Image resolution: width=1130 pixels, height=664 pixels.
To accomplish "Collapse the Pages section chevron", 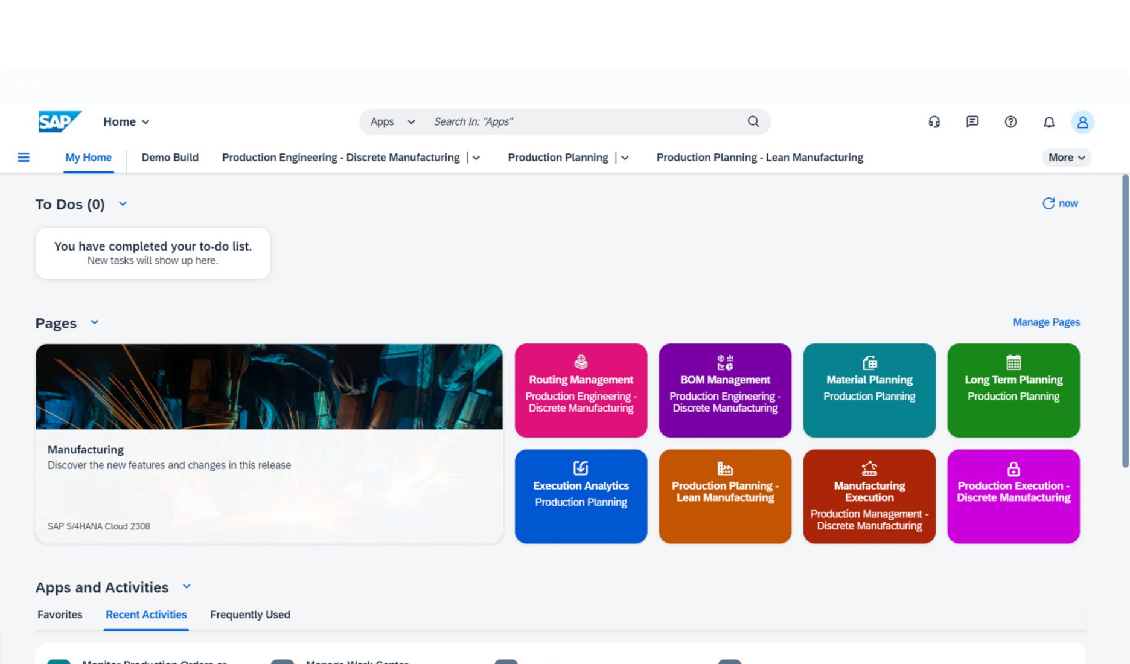I will click(x=94, y=322).
